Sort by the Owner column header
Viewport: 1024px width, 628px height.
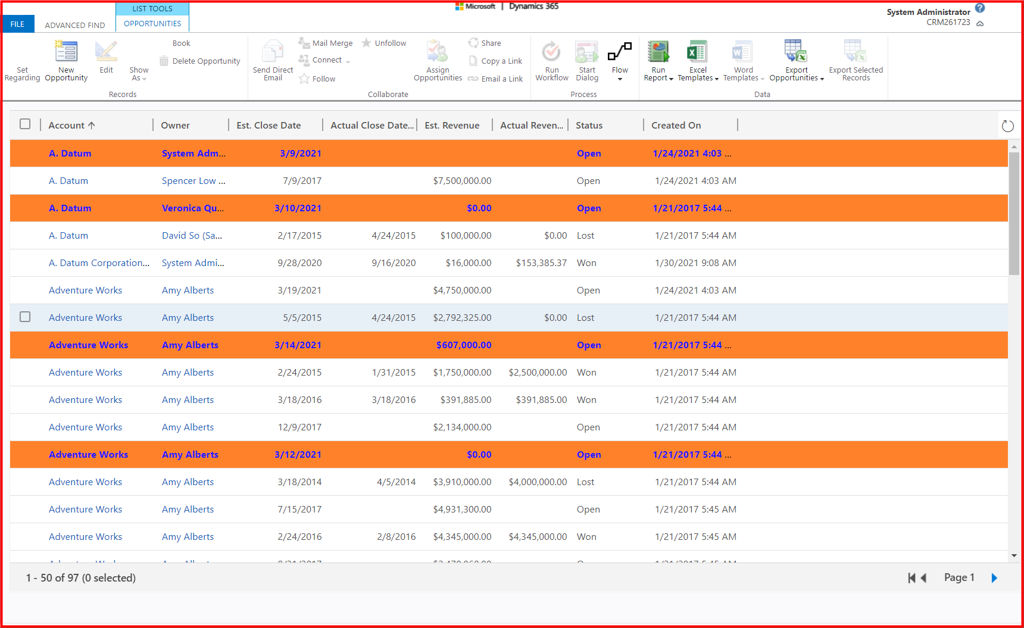click(175, 125)
